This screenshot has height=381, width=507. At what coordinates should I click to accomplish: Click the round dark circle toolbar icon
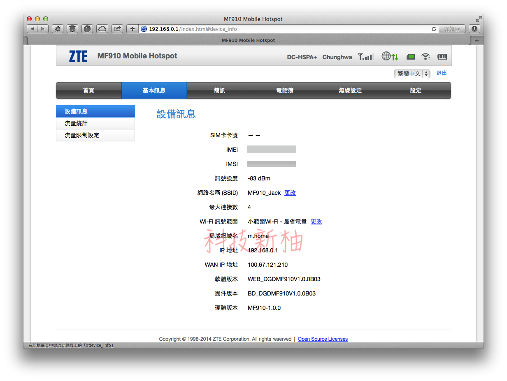pyautogui.click(x=87, y=29)
